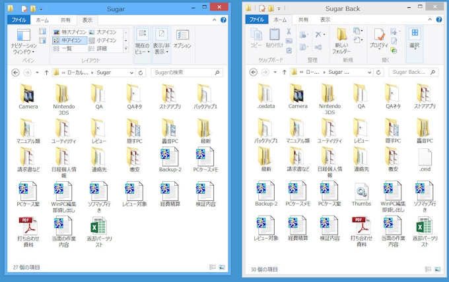Choose 小アイコン layout in Sugar ribbon

(x=102, y=40)
